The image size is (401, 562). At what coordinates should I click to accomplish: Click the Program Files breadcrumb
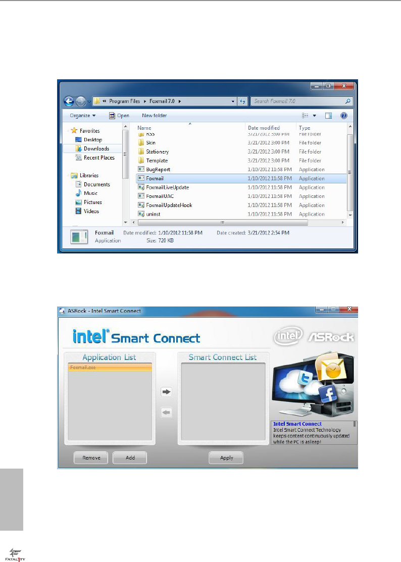tap(124, 101)
